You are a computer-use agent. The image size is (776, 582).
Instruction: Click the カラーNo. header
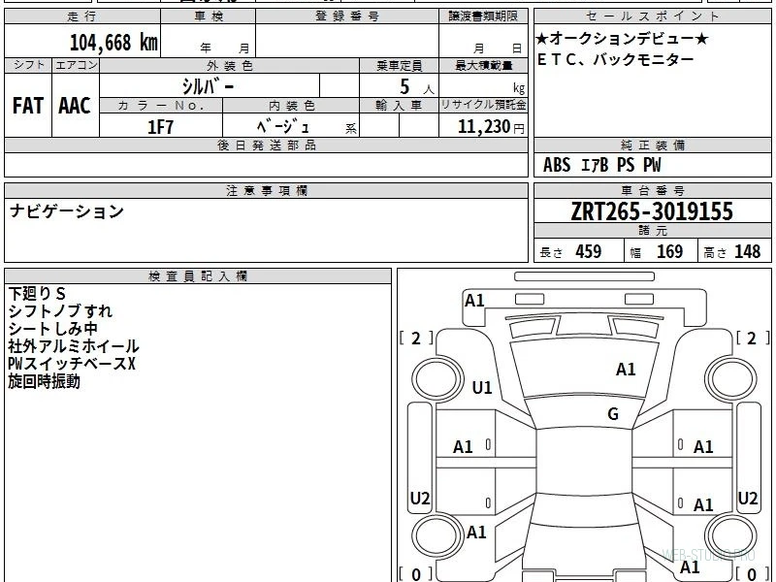[161, 106]
